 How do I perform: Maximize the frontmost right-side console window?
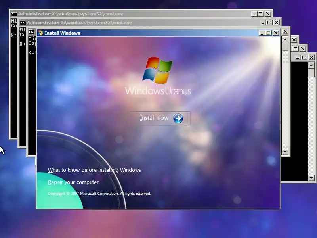tap(304, 58)
